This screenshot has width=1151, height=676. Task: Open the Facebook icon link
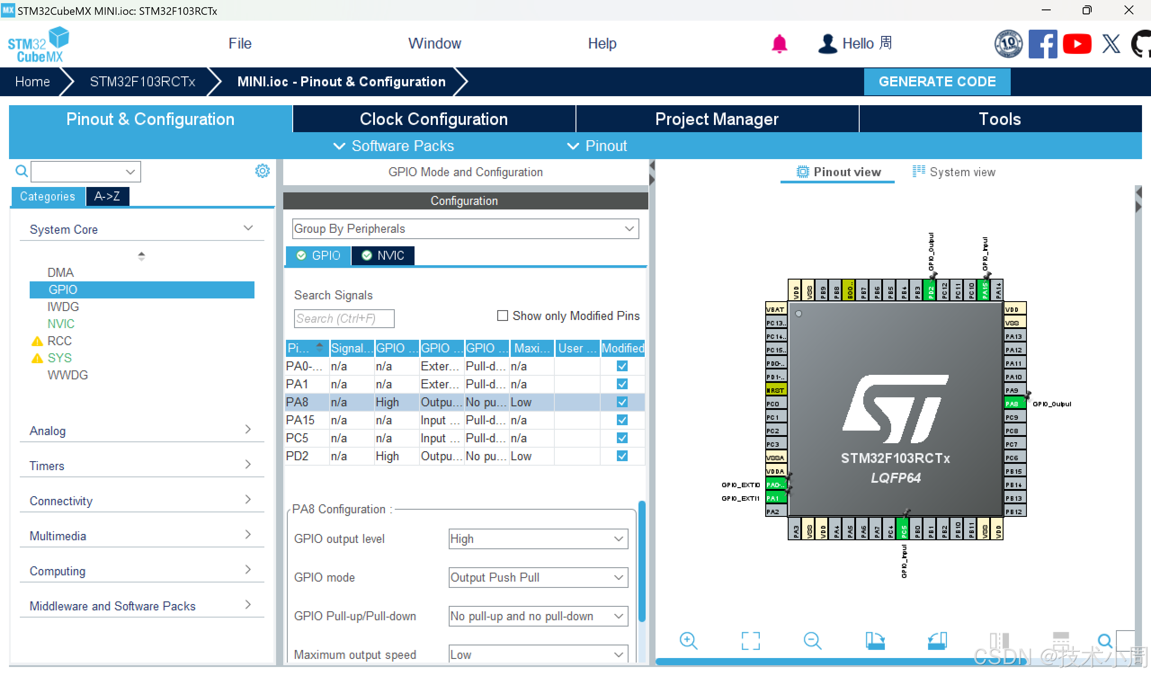[x=1042, y=44]
